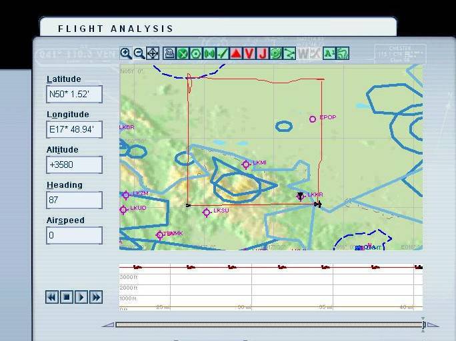Rewind the flight replay

[x=52, y=297]
